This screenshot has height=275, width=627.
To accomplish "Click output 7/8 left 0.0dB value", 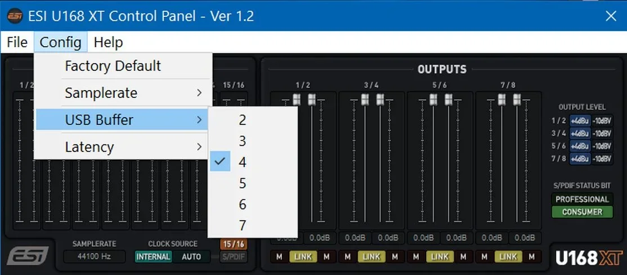I will (492, 238).
